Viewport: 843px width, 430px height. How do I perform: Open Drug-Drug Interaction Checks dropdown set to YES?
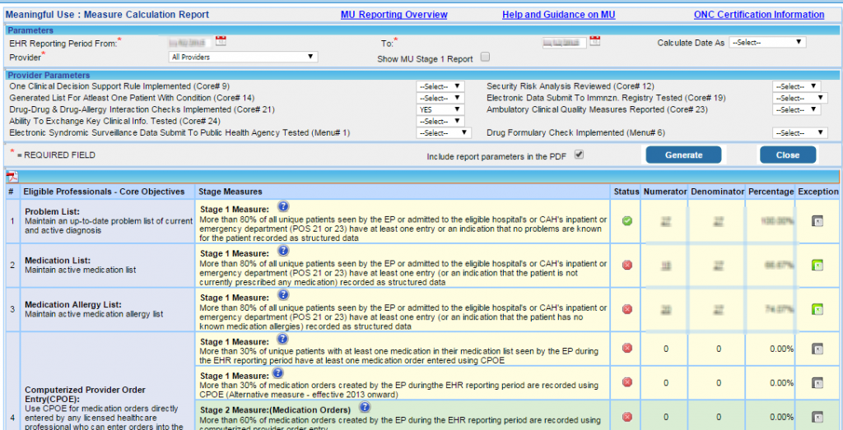(x=440, y=109)
